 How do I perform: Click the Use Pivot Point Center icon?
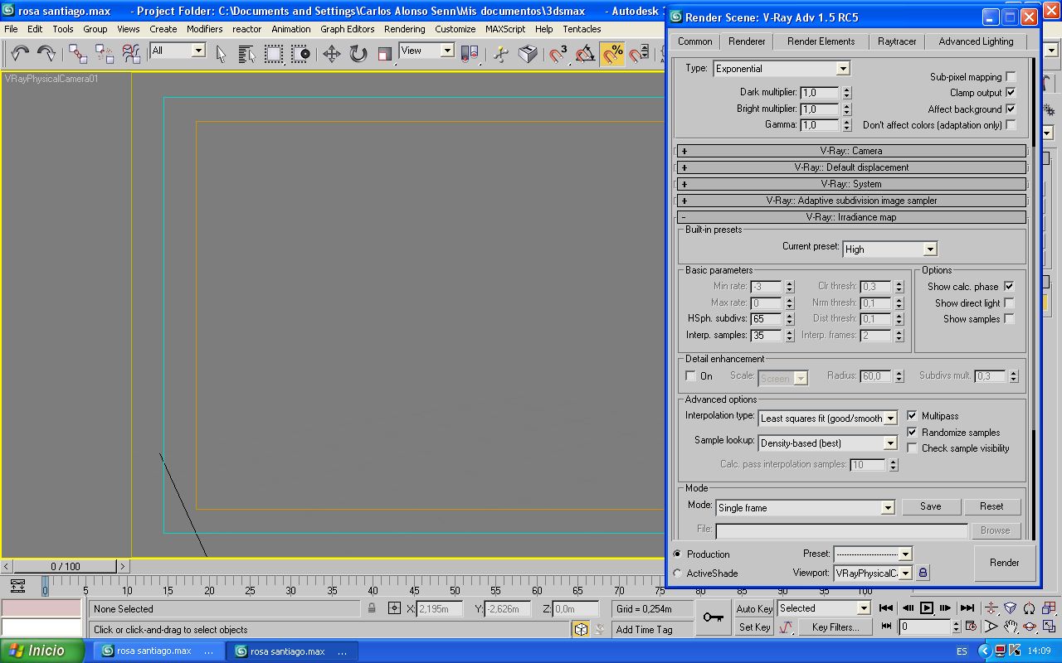(469, 54)
